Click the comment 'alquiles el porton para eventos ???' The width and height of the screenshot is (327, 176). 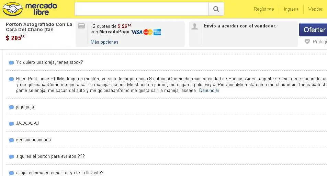(x=50, y=156)
